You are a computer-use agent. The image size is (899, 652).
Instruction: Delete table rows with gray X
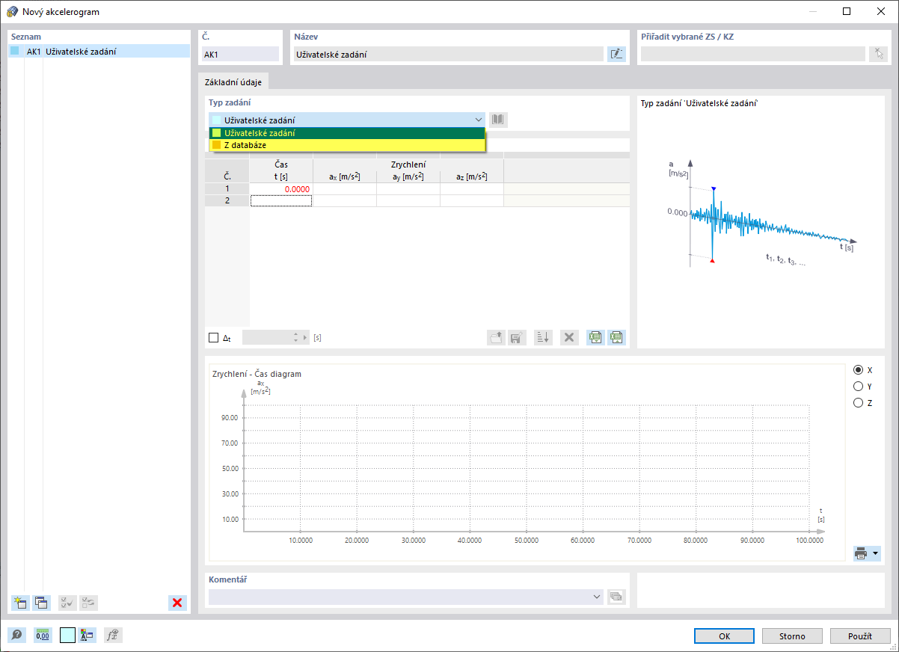(569, 337)
